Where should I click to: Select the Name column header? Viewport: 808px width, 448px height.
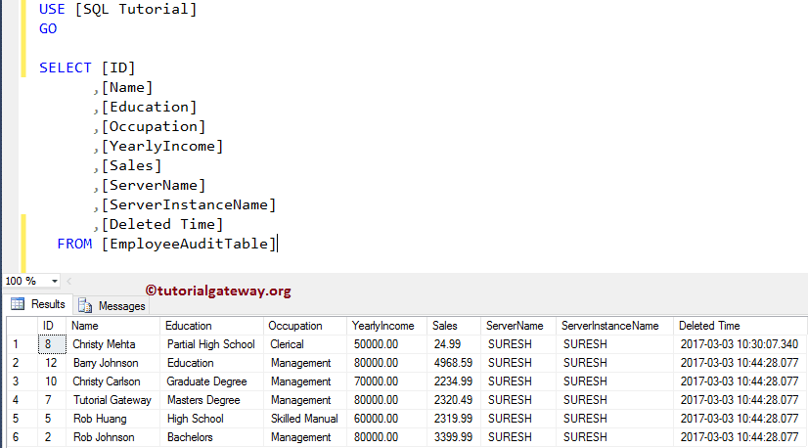pos(112,326)
